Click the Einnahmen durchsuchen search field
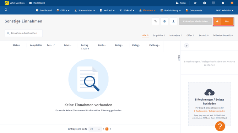Viewport: 238px width, 133px height. point(24,33)
